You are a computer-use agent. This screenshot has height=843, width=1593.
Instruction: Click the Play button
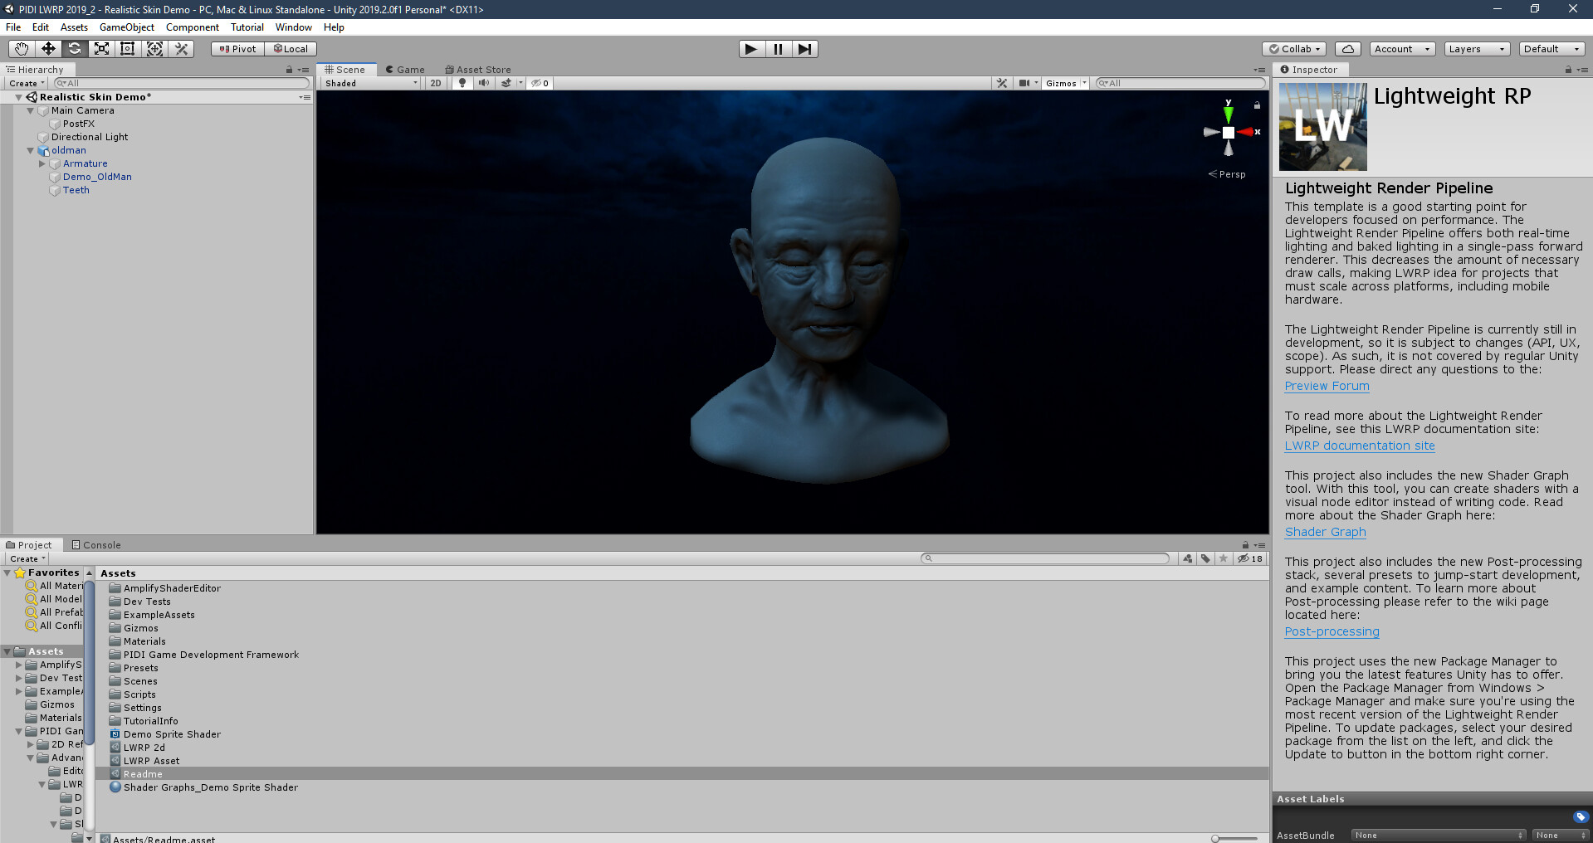pyautogui.click(x=751, y=49)
